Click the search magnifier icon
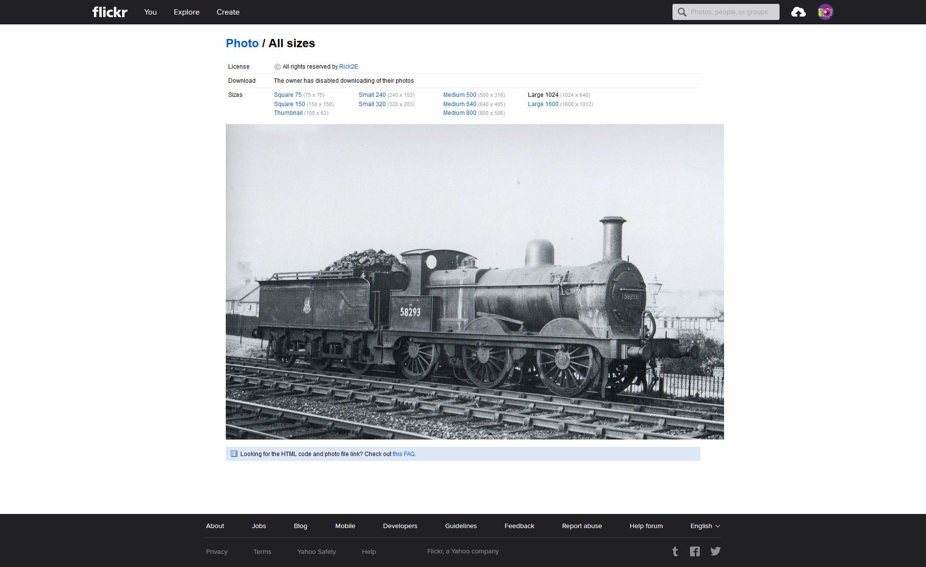This screenshot has width=926, height=567. click(x=682, y=12)
